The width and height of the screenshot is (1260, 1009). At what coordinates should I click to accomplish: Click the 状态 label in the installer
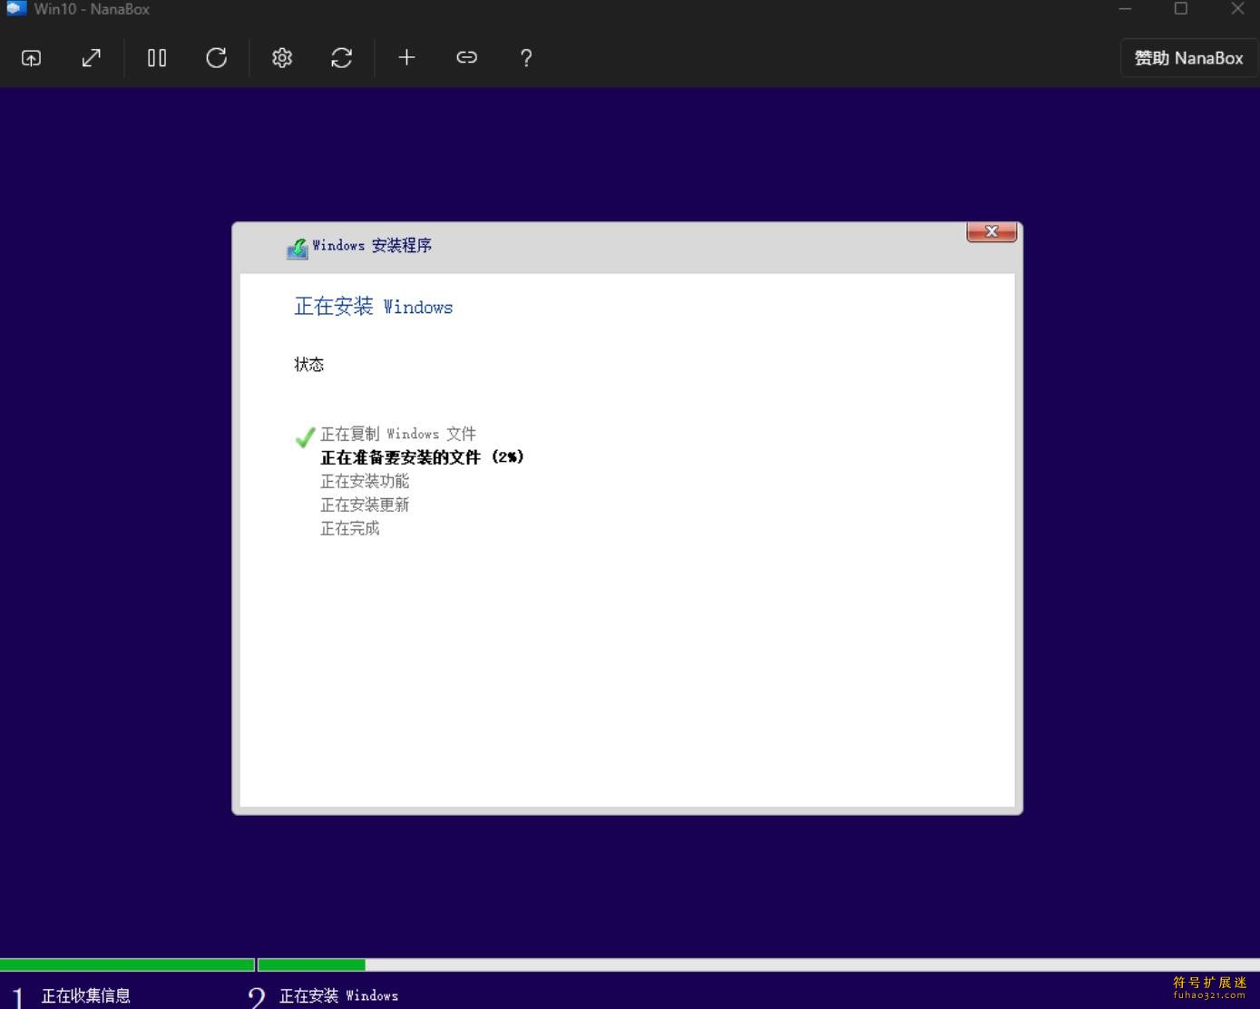coord(309,364)
